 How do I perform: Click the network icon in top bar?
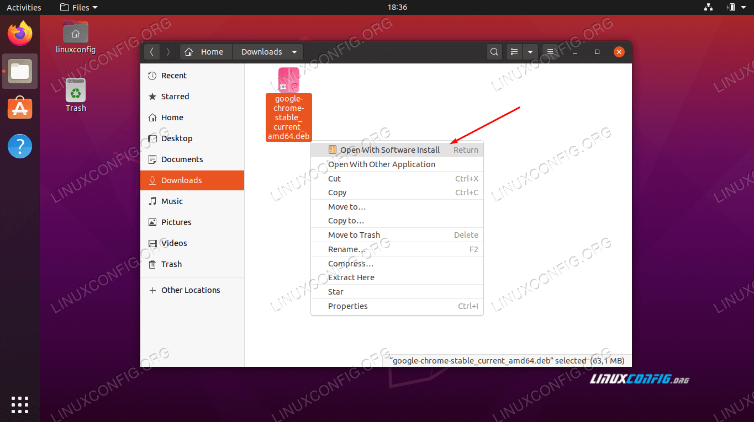coord(709,7)
